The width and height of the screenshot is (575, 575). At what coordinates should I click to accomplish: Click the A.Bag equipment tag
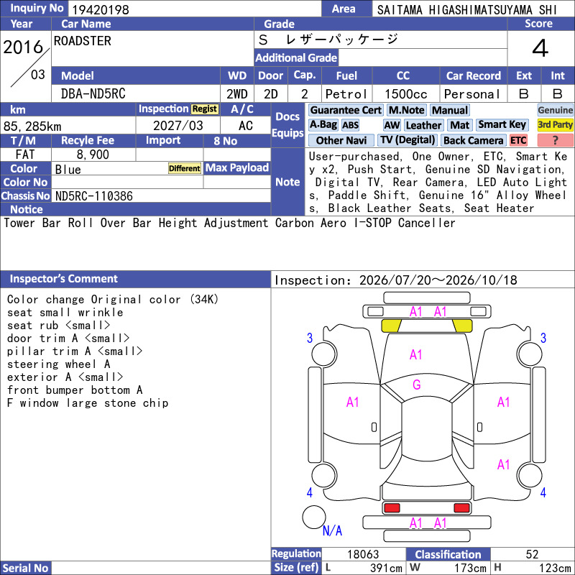click(x=323, y=124)
